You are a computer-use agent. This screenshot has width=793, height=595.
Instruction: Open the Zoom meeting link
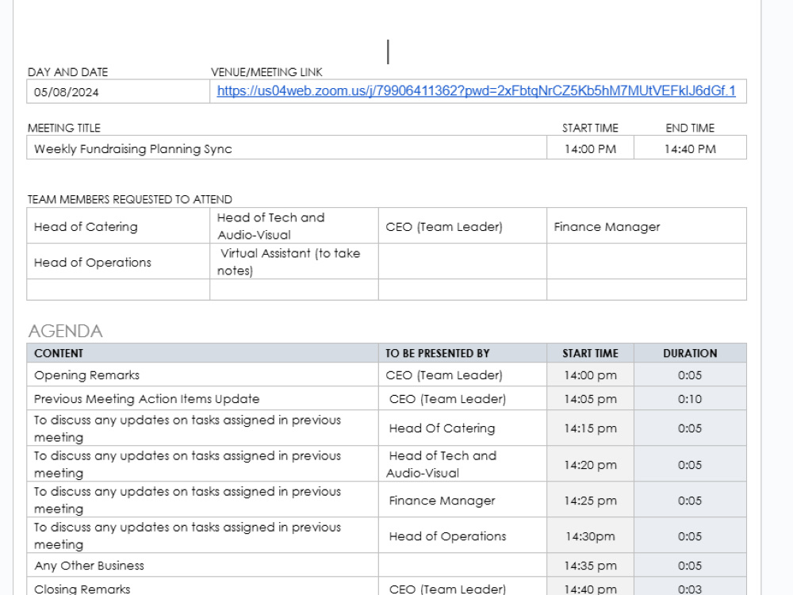(476, 91)
